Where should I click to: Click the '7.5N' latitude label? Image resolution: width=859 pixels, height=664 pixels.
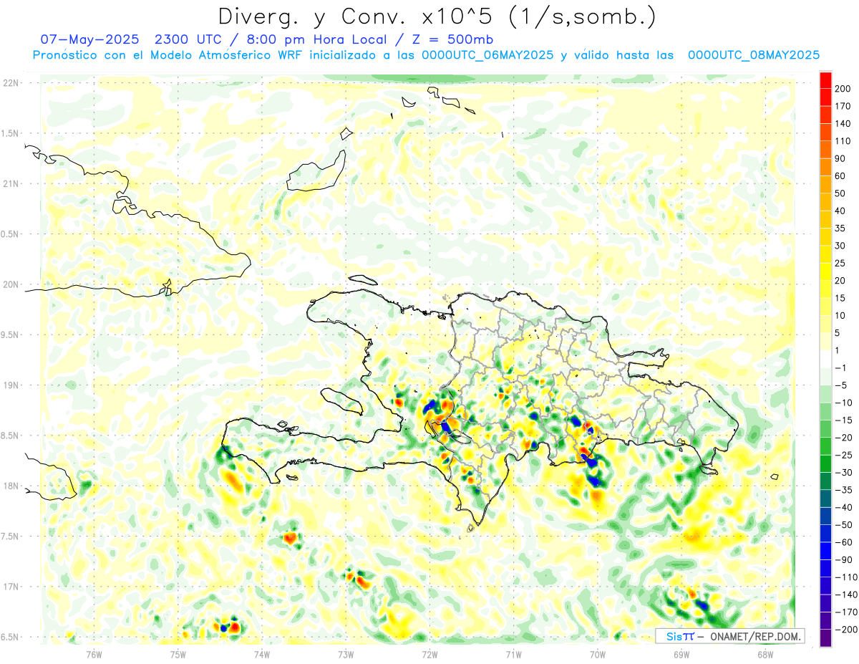pyautogui.click(x=10, y=536)
